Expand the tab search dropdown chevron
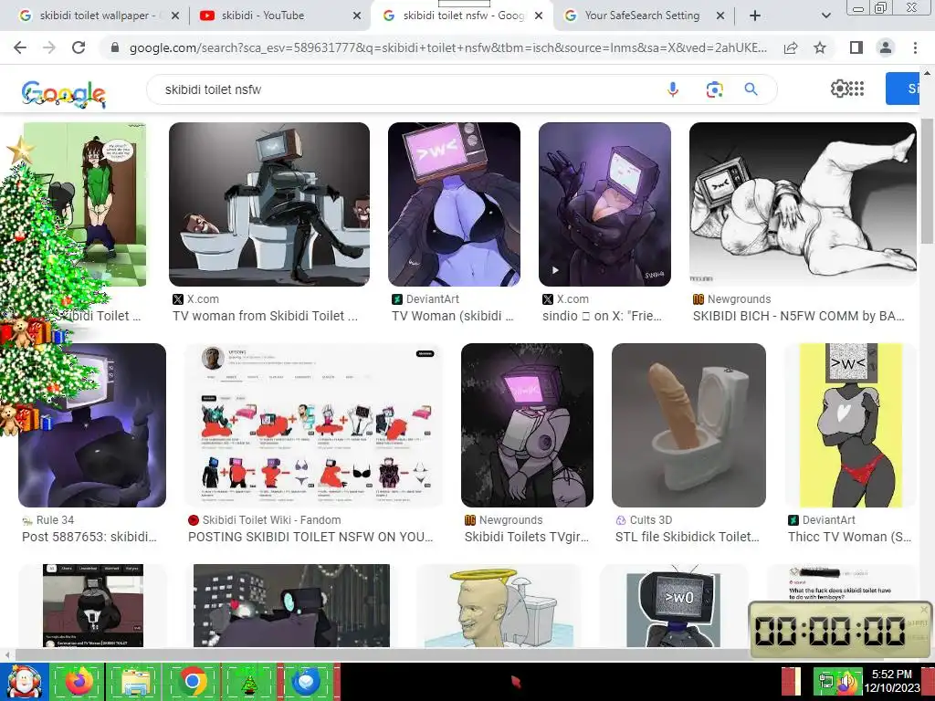The image size is (935, 701). point(825,16)
